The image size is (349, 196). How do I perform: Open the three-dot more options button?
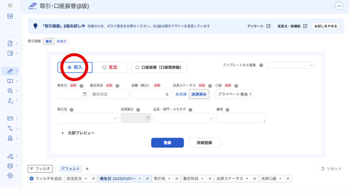[x=339, y=6]
